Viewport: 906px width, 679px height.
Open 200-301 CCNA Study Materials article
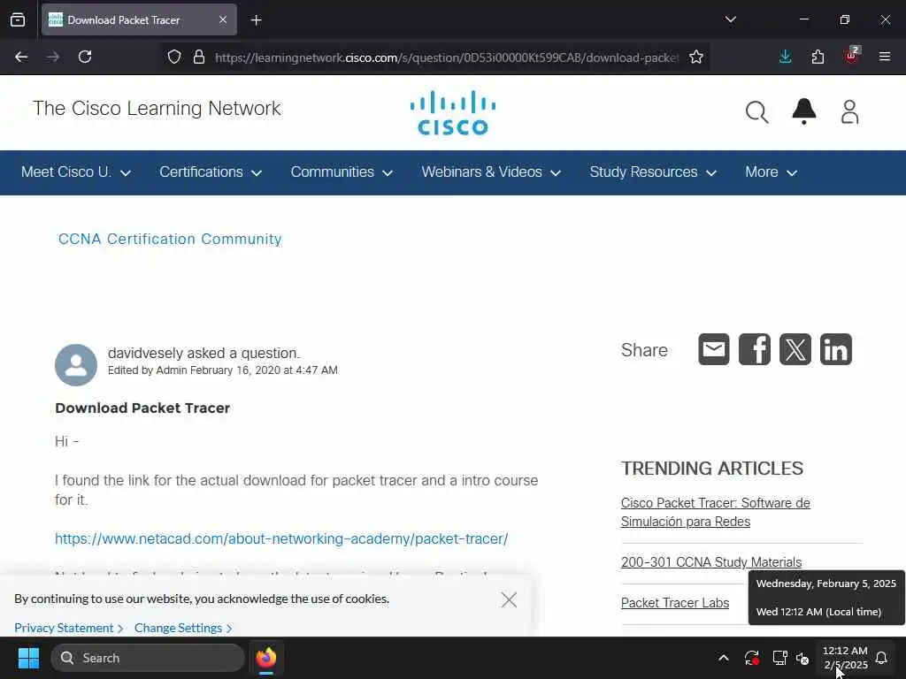(x=711, y=562)
